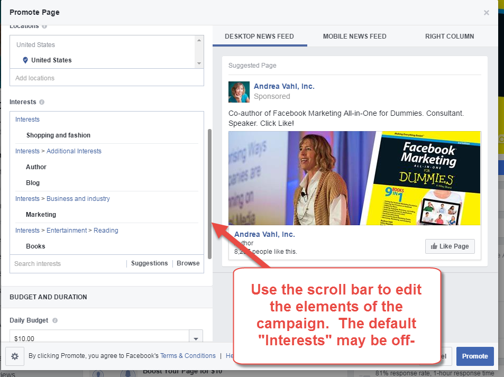Open the Terms & Conditions link
The width and height of the screenshot is (504, 377).
coord(188,356)
